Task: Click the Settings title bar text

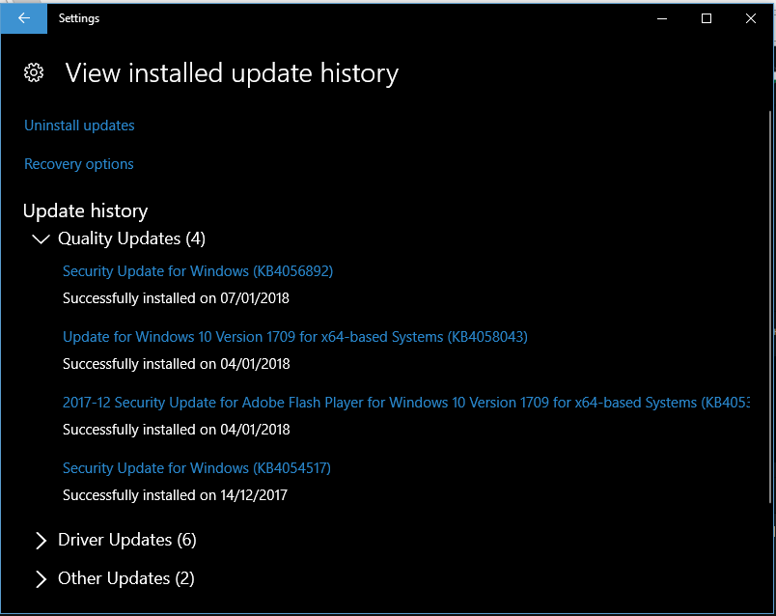Action: [79, 18]
